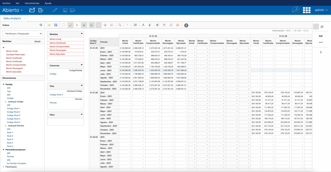The image size is (331, 172).
Task: Save the query with the disk icon
Action: [x=56, y=25]
